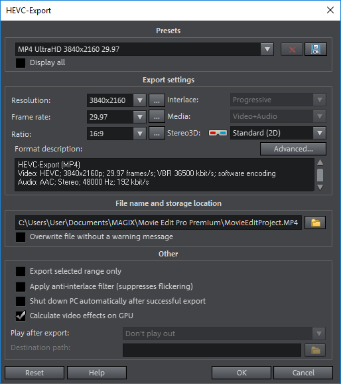Viewport: 341px width, 384px height.
Task: Open Help for export dialog
Action: [x=97, y=373]
